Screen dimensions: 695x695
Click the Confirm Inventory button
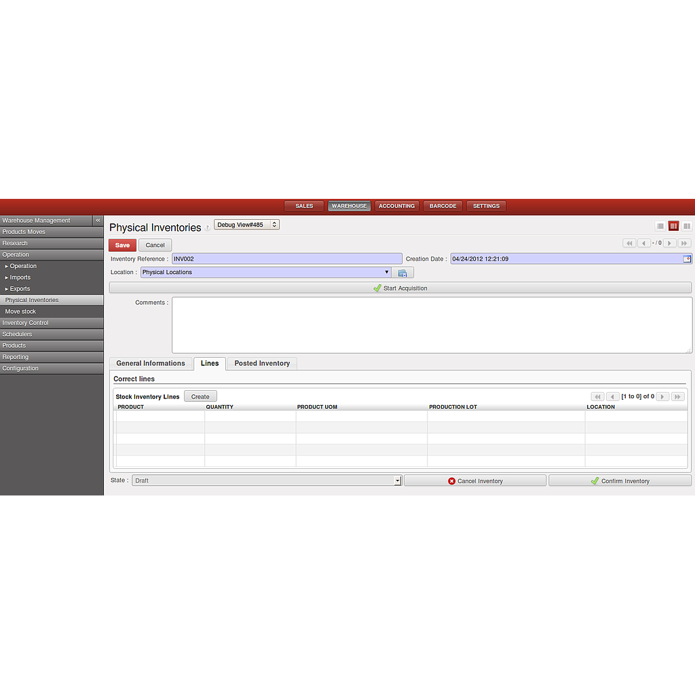coord(620,481)
